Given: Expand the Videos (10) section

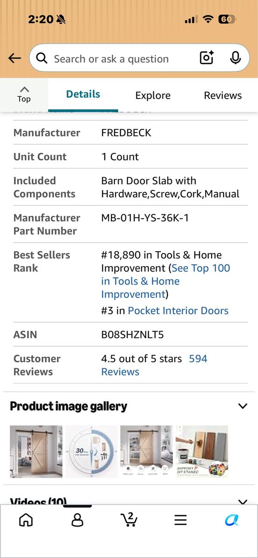Looking at the screenshot, I should coord(242,502).
